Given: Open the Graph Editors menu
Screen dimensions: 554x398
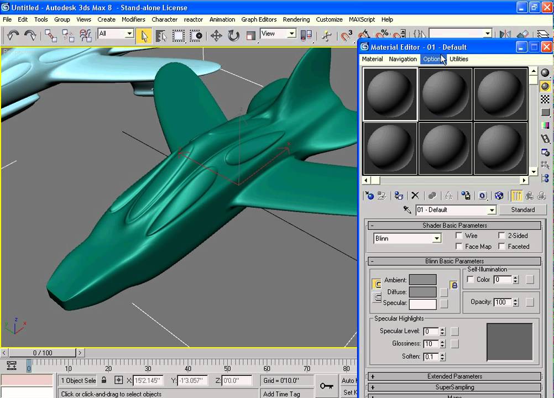Looking at the screenshot, I should point(259,19).
